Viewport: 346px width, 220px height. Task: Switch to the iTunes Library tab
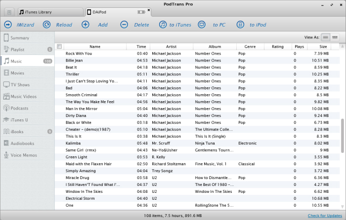[50, 12]
